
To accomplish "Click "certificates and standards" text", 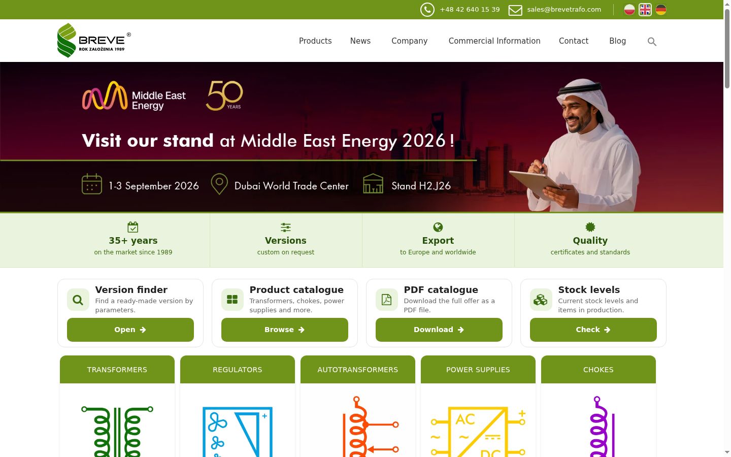I will [590, 252].
